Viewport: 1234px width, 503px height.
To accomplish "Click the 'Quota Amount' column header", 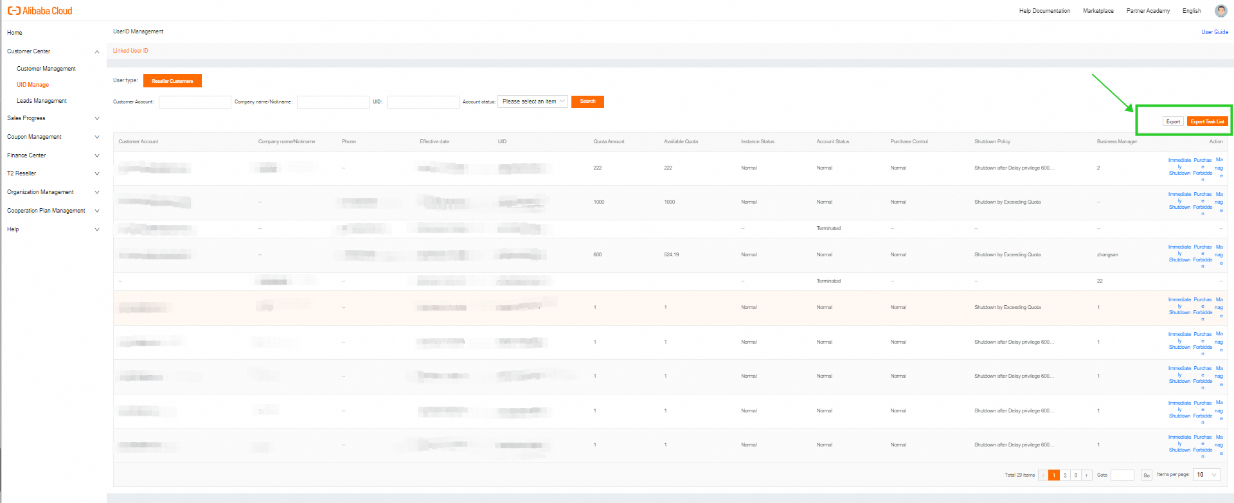I will pyautogui.click(x=609, y=142).
